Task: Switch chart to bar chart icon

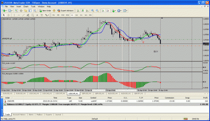Action: pos(78,10)
